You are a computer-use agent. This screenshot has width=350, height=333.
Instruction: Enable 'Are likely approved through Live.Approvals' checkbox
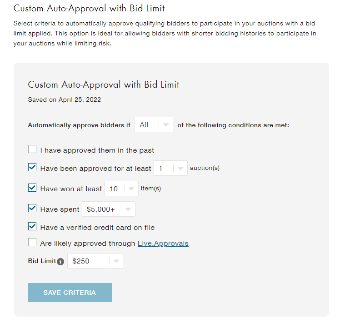click(32, 242)
